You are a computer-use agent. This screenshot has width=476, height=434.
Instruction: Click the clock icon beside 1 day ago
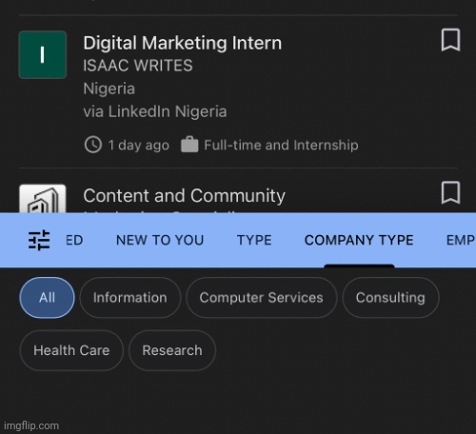point(93,145)
